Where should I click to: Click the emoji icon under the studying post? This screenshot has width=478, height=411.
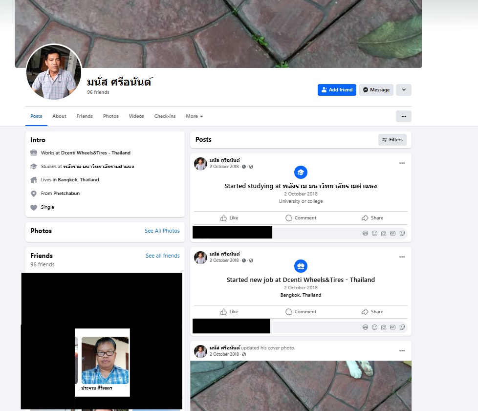[x=374, y=234]
